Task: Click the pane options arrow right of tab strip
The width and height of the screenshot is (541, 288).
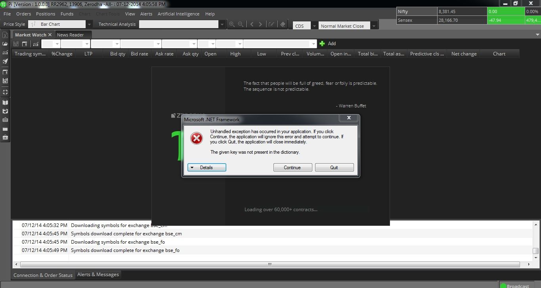Action: (x=537, y=35)
